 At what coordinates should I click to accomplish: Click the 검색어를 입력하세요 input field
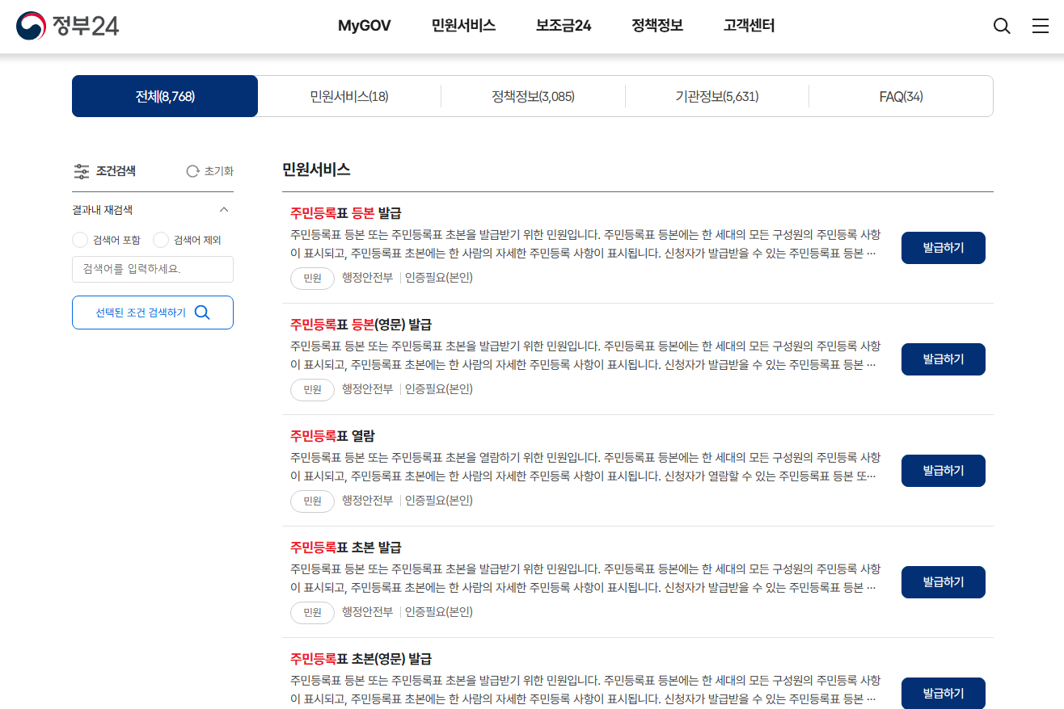[x=152, y=269]
